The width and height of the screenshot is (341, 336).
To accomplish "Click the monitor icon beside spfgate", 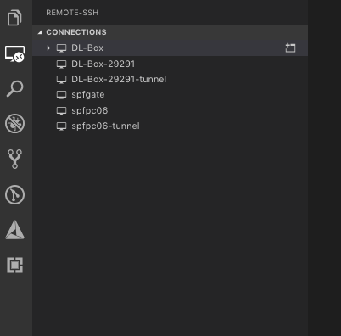I will 61,95.
